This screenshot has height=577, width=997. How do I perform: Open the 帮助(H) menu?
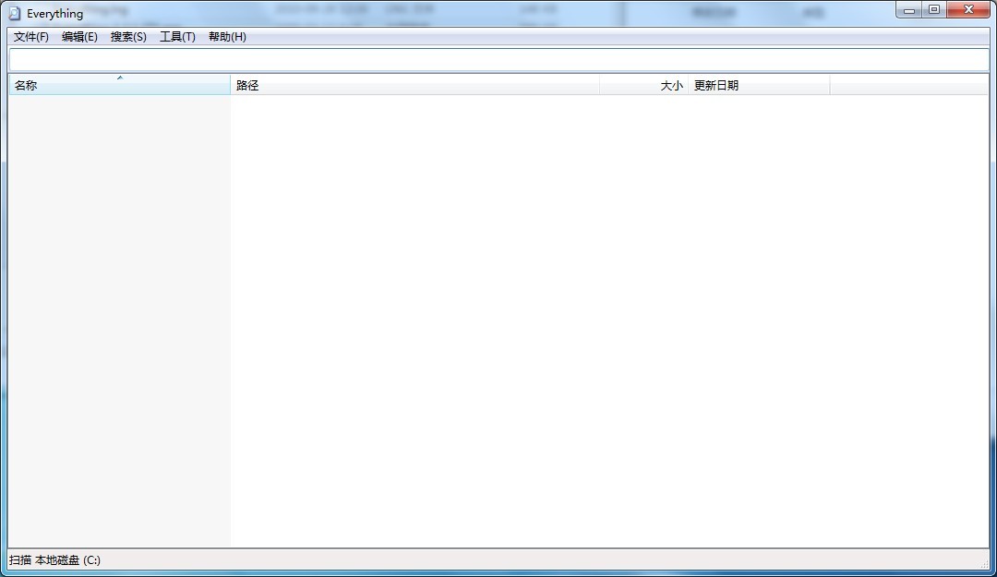point(227,37)
